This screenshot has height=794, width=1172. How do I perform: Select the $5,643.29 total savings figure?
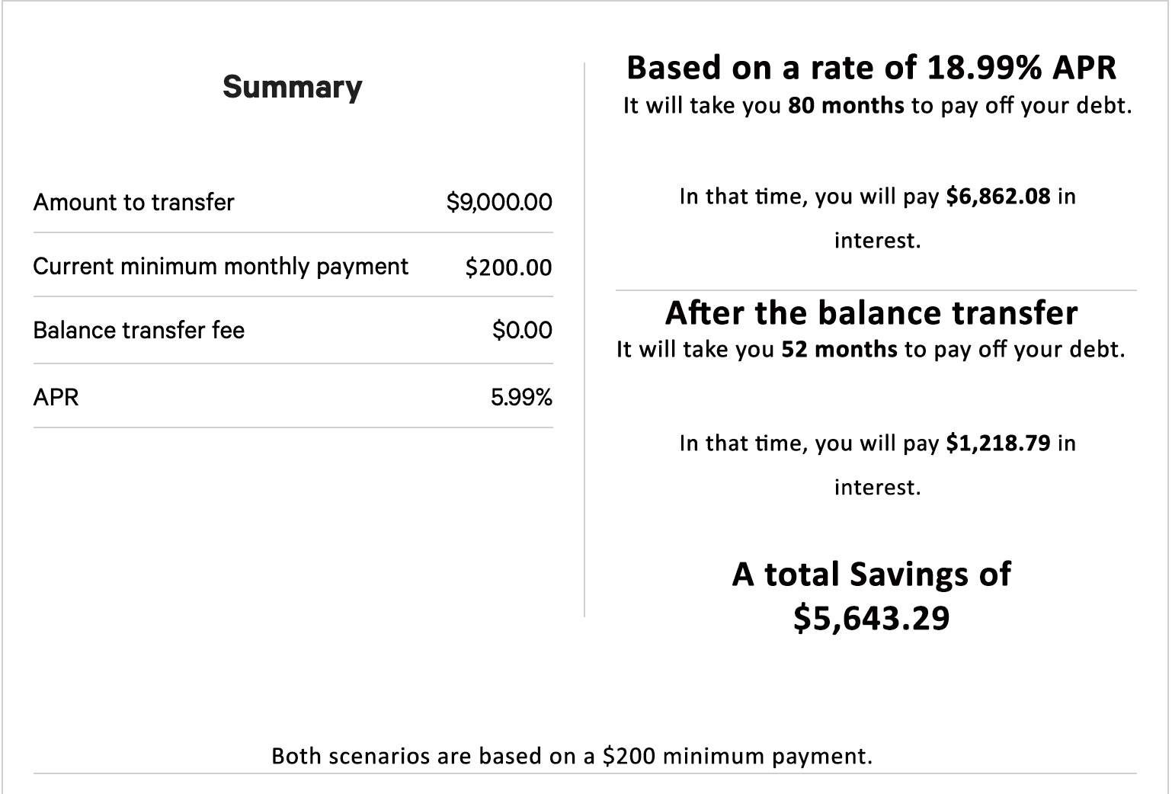pyautogui.click(x=871, y=617)
